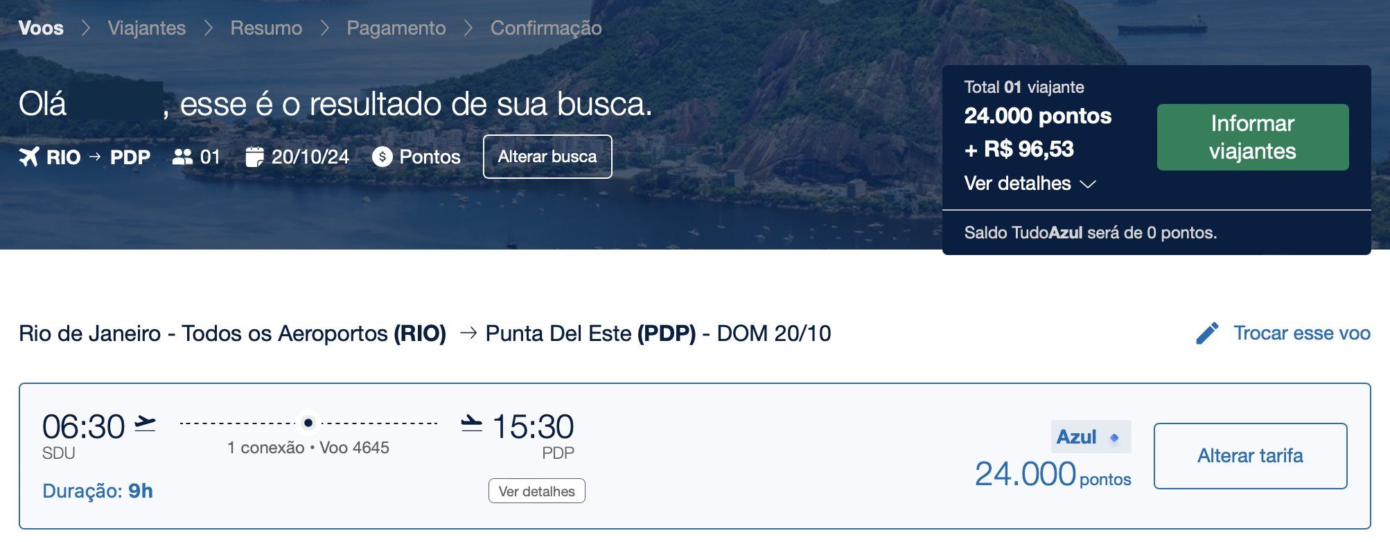The image size is (1390, 542).
Task: Click the Azul fare badge icon
Action: click(x=1114, y=437)
